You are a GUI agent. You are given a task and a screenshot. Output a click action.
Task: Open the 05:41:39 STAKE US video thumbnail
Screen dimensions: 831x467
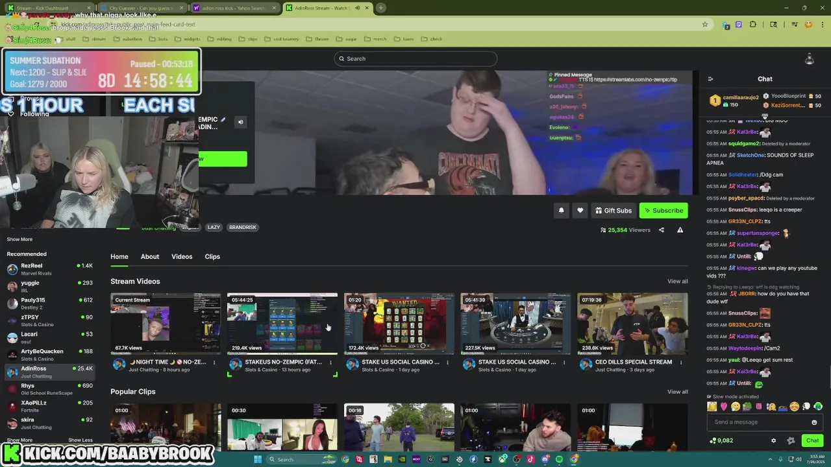tap(515, 324)
